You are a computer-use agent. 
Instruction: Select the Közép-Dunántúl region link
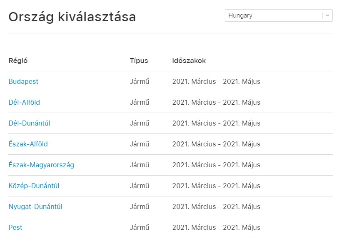tap(34, 186)
